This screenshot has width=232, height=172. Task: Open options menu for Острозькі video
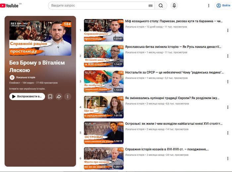[x=228, y=133]
